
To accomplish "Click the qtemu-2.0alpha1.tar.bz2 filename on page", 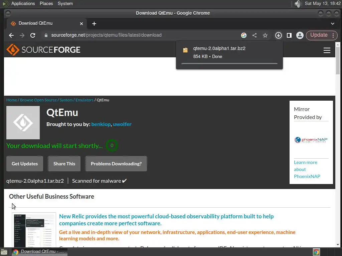I will (x=35, y=181).
